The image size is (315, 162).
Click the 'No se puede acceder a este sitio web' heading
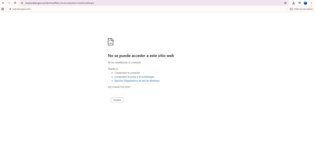tap(141, 56)
